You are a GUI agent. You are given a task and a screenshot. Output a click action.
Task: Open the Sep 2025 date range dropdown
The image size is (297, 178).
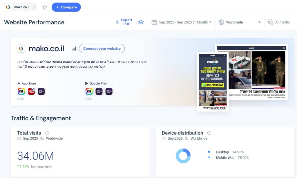click(185, 22)
